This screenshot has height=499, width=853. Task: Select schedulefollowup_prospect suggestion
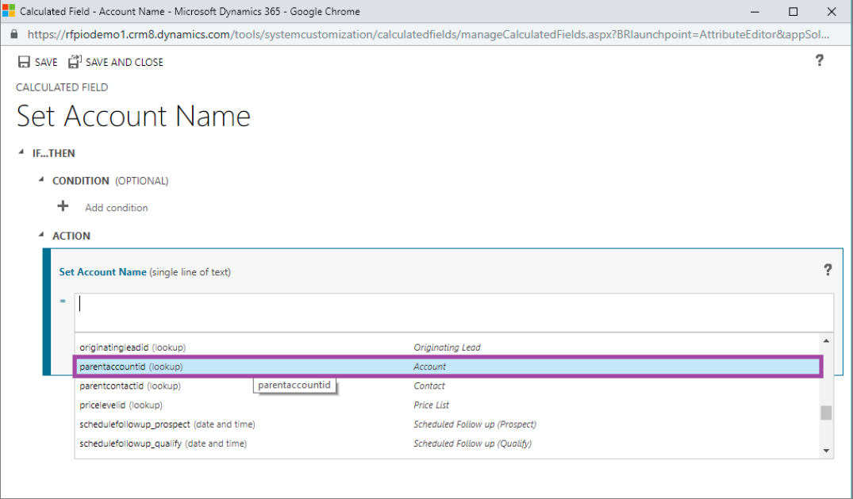pos(448,424)
